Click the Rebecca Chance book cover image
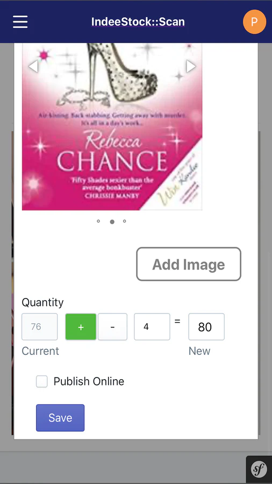 click(x=112, y=126)
